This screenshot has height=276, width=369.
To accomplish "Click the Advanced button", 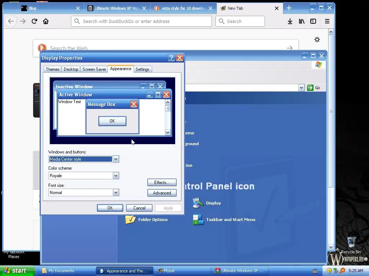I will tap(162, 193).
